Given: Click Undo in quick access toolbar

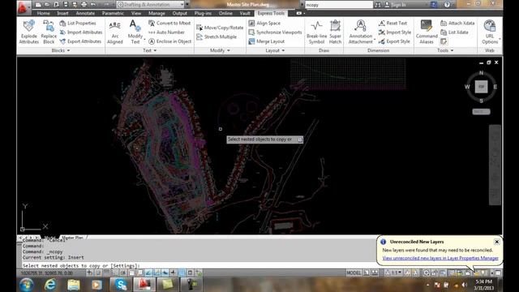Looking at the screenshot, I should pyautogui.click(x=94, y=5).
